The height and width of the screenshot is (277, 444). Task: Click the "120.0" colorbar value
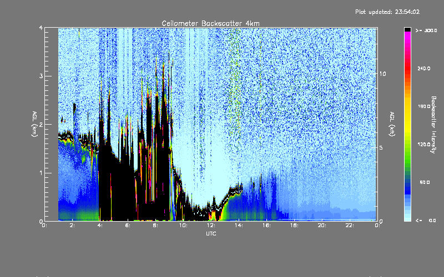click(424, 144)
